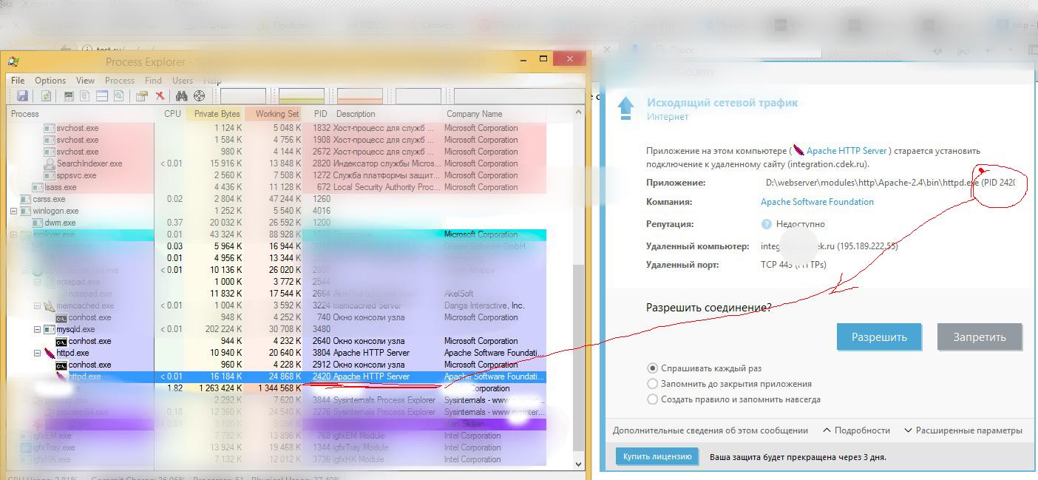The width and height of the screenshot is (1038, 480).
Task: Select 'Спрашивать каждый раз' radio option
Action: (652, 368)
